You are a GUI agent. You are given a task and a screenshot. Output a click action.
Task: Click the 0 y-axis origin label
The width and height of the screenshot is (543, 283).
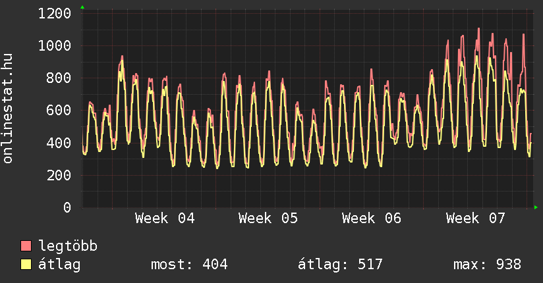(x=67, y=208)
